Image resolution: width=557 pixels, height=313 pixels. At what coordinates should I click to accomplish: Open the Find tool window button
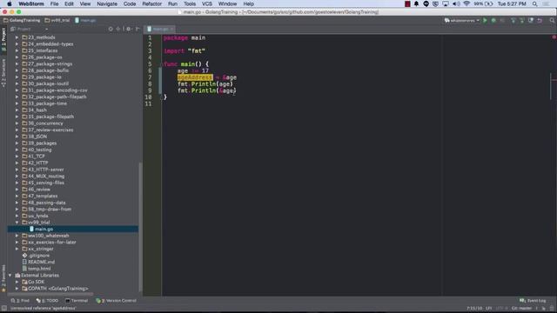[x=20, y=301]
